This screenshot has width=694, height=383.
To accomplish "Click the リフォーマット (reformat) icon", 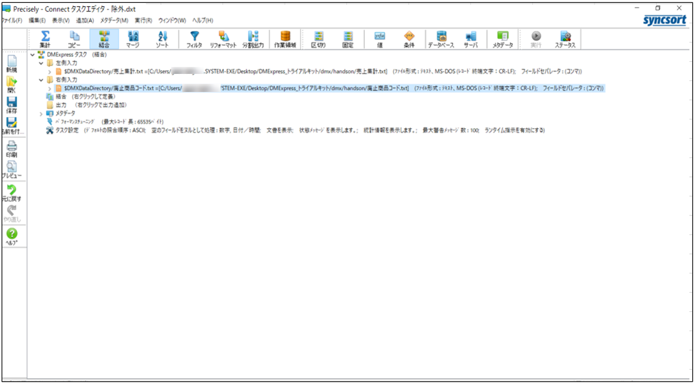I will pos(223,39).
